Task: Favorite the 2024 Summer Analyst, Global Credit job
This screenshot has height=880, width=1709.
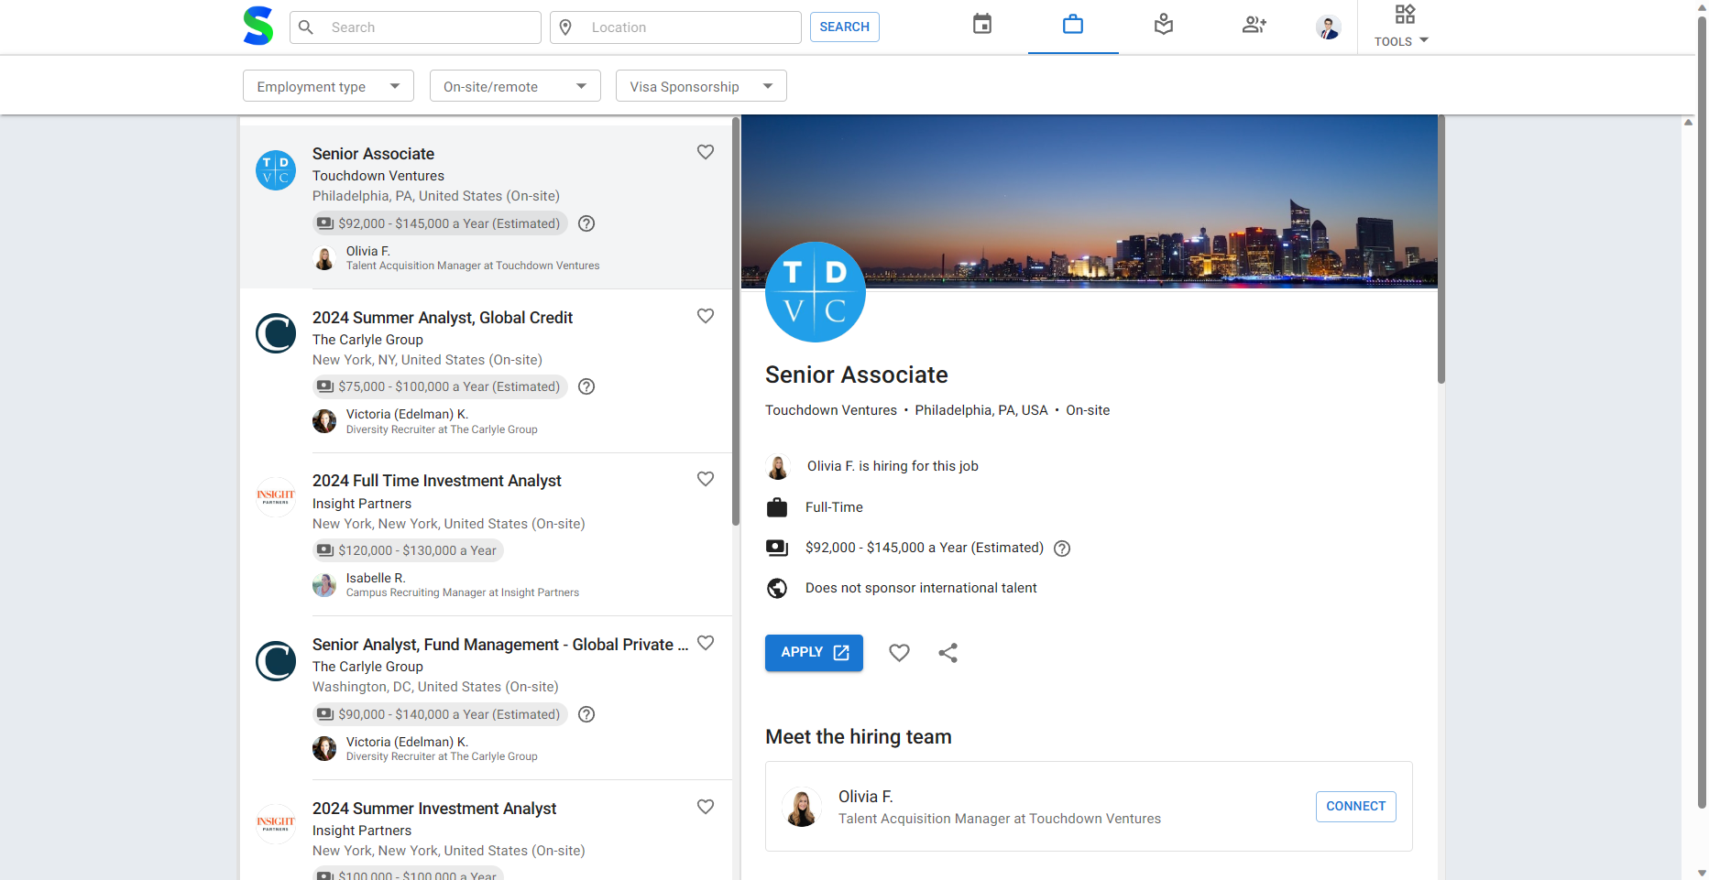Action: click(706, 316)
